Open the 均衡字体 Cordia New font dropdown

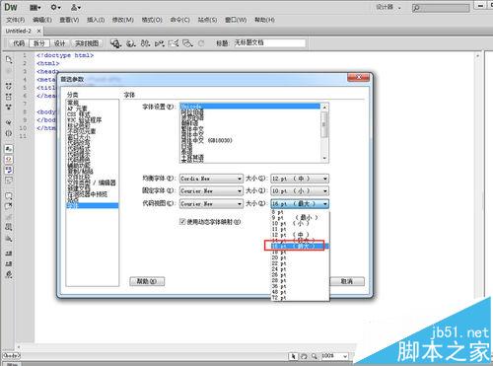pos(211,179)
